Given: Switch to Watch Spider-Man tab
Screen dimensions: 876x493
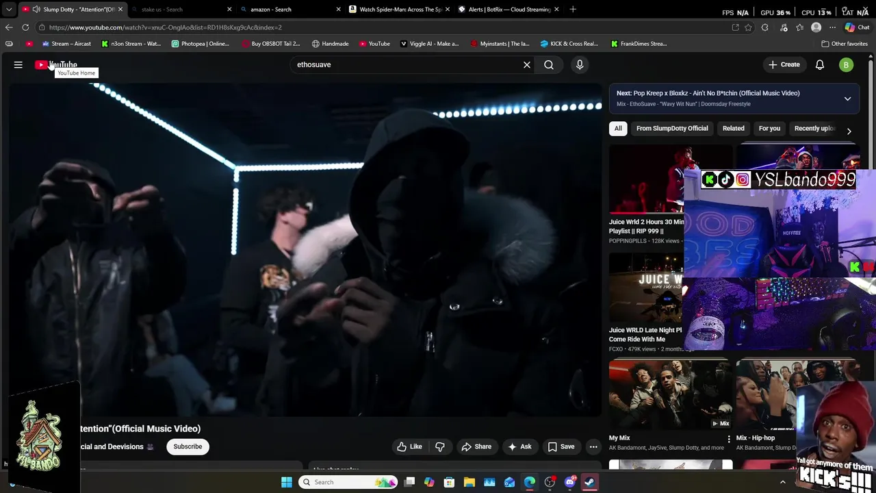Looking at the screenshot, I should pos(399,10).
